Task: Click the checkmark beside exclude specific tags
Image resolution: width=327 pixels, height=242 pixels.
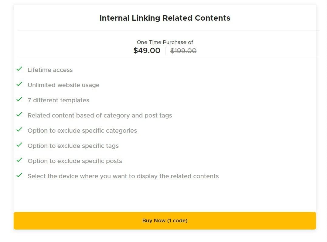Action: coord(19,145)
